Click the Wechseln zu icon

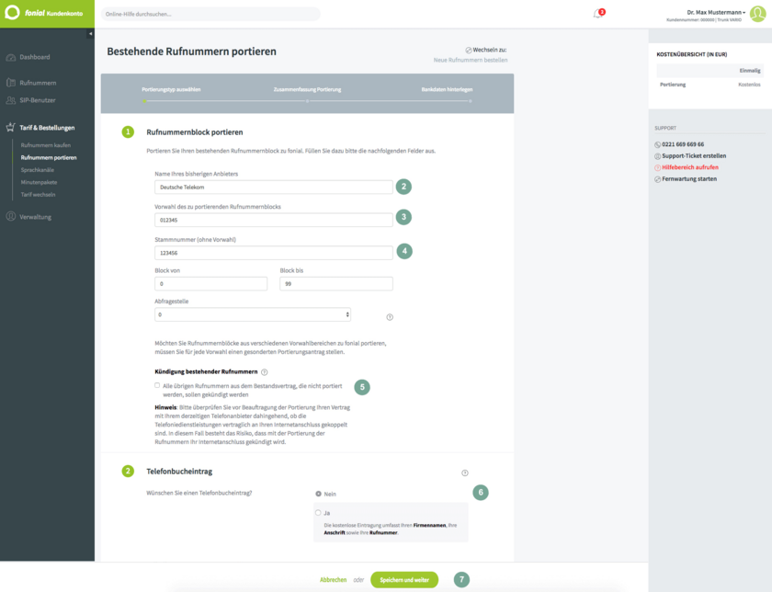coord(469,51)
